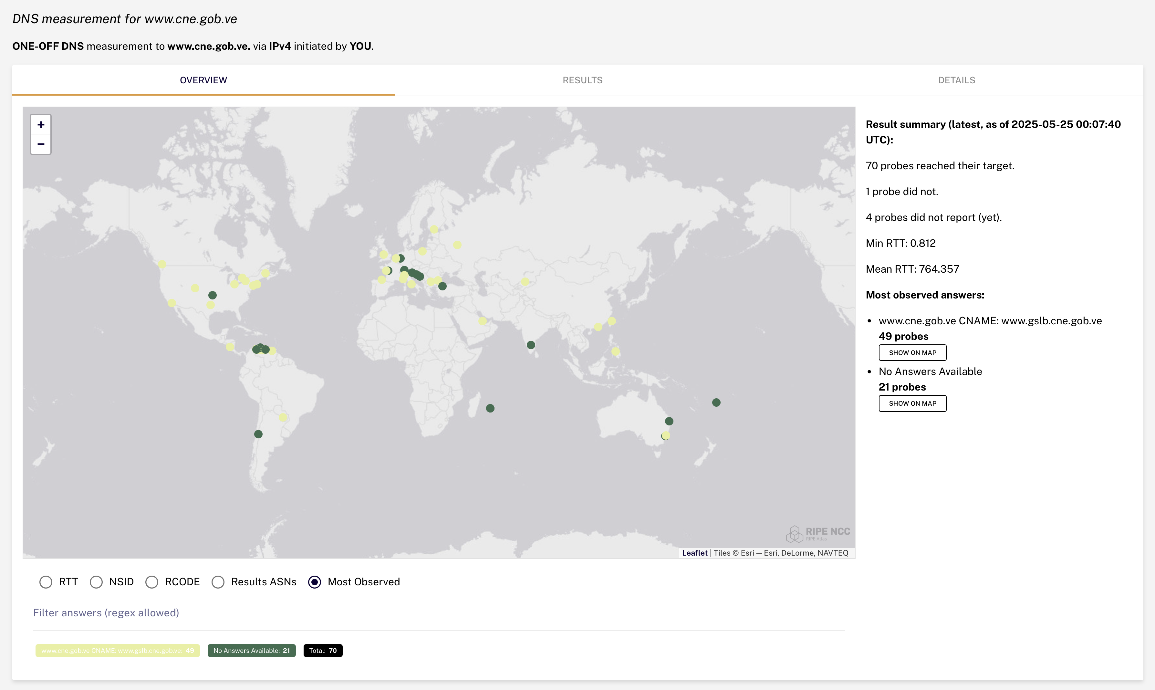Select the RCODE radio option
This screenshot has width=1155, height=690.
click(151, 582)
